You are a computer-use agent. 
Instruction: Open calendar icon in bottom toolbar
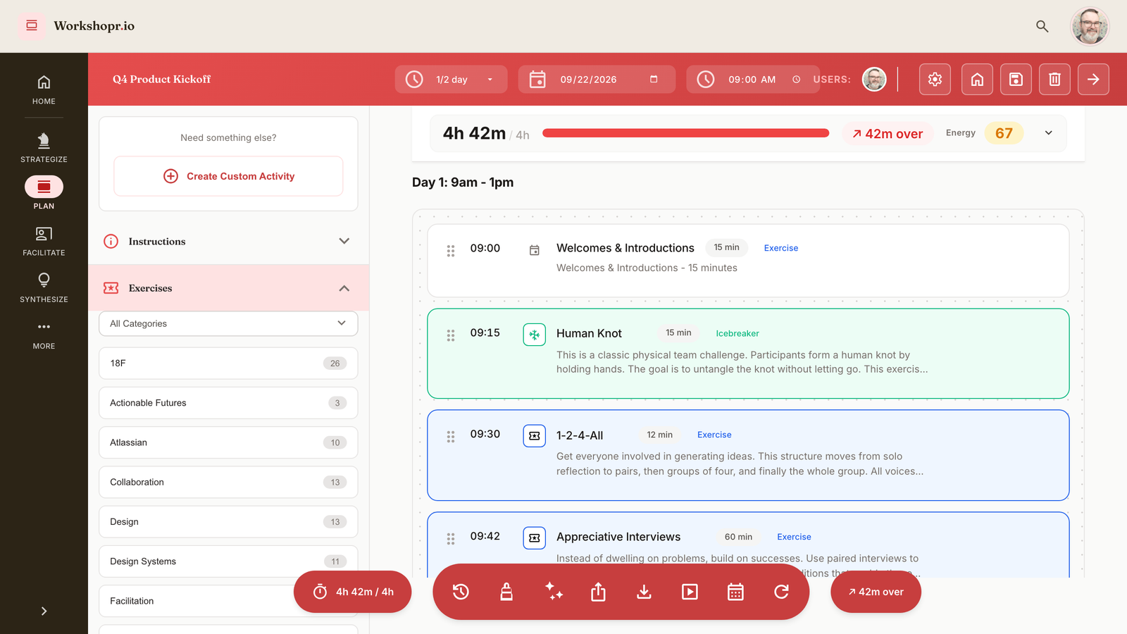tap(735, 592)
